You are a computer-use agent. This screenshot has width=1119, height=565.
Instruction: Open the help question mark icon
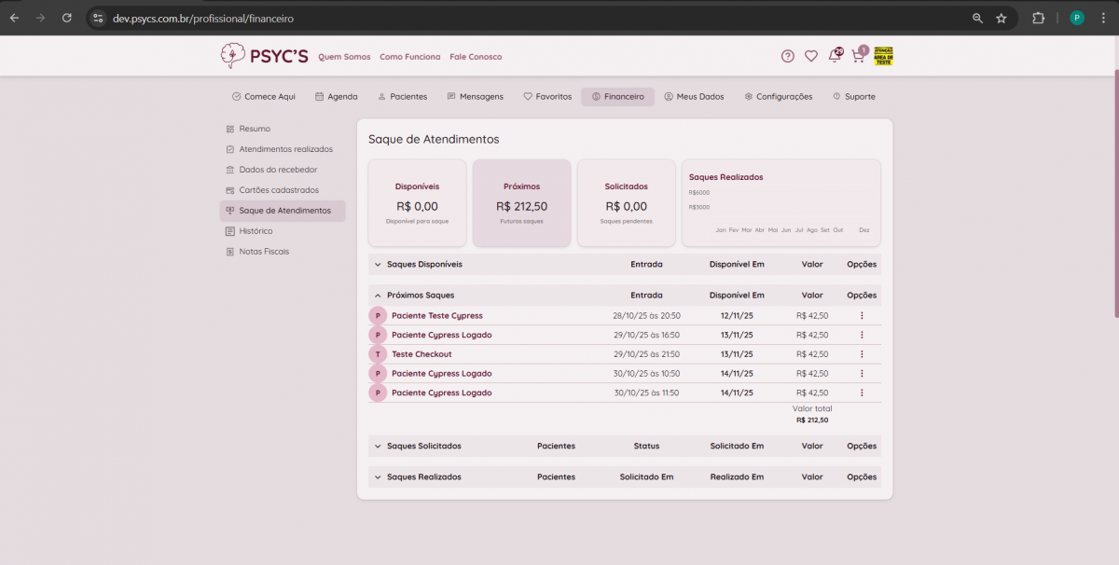[788, 56]
